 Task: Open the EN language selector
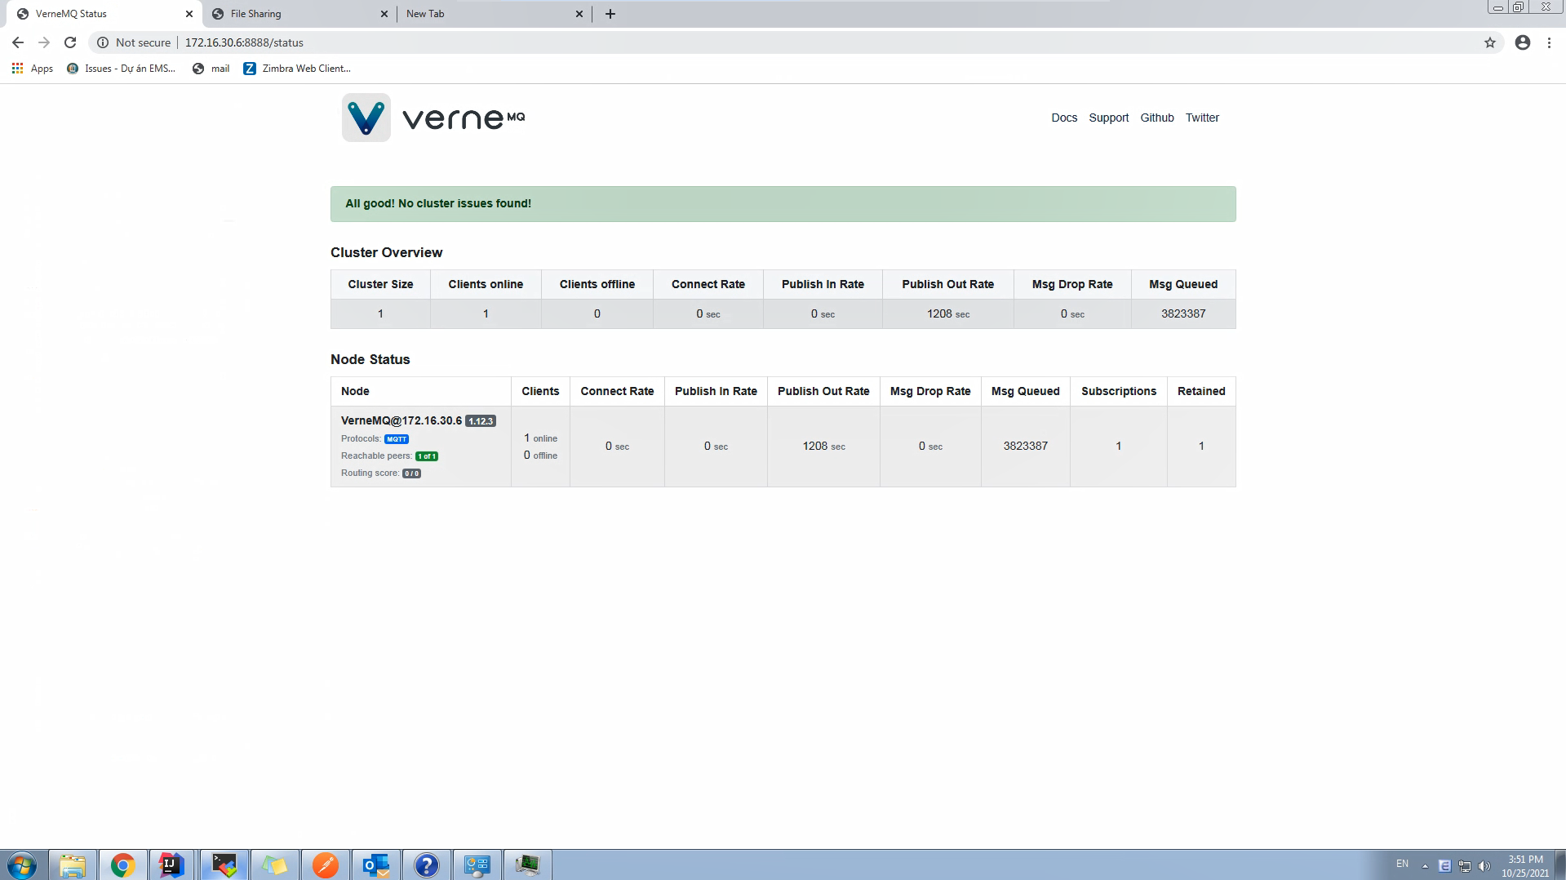click(x=1402, y=864)
